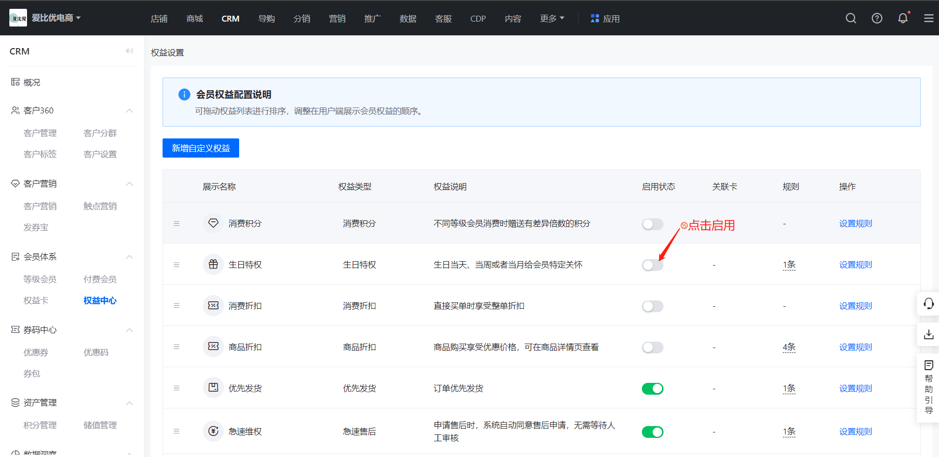
Task: Click the 资产管理 stack icon
Action: 15,403
